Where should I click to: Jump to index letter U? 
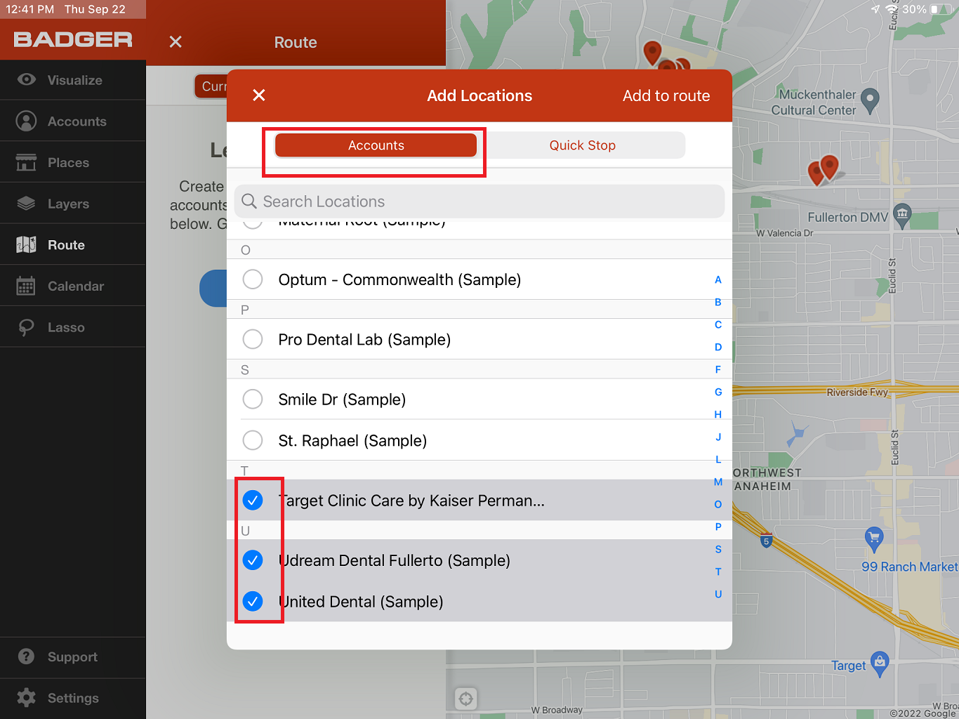coord(718,594)
